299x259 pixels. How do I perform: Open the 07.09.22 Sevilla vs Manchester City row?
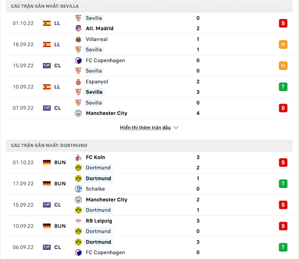pos(149,108)
